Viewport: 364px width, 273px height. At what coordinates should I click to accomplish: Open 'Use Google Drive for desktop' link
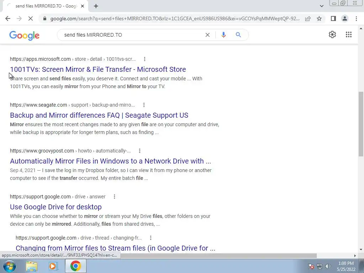pos(56,207)
